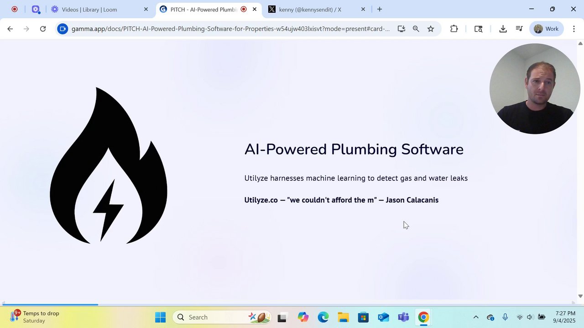The width and height of the screenshot is (584, 328).
Task: Open the clock showing 7:27 PM
Action: [x=565, y=317]
